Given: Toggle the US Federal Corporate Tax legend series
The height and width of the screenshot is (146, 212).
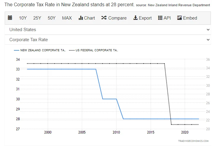Looking at the screenshot, I should tap(97, 50).
